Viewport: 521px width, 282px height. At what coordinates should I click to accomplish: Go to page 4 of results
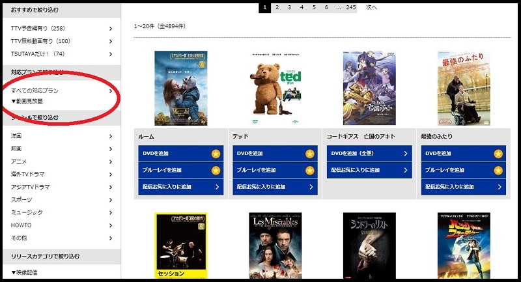[x=302, y=7]
